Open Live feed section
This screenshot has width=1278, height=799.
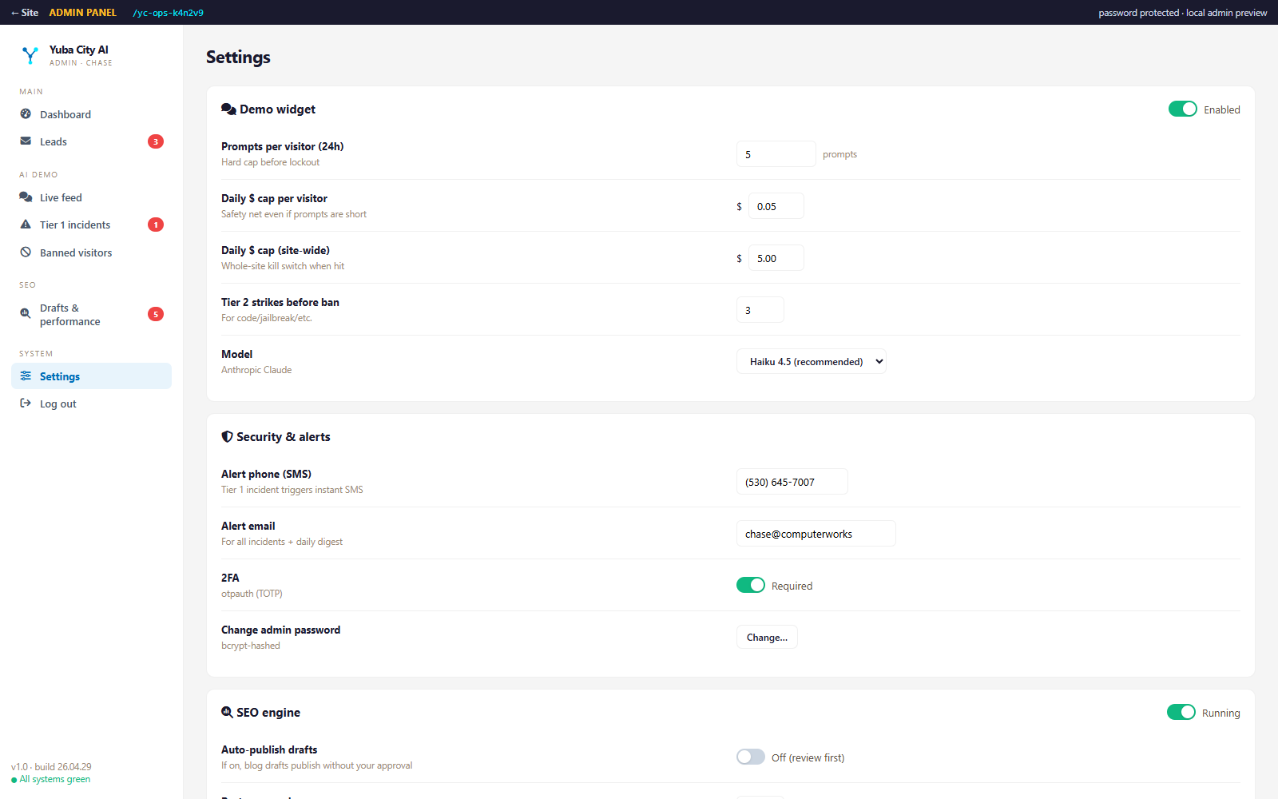point(91,197)
